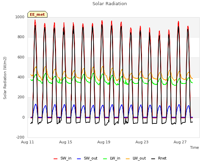Click the 800 y-axis tick label

(21, 37)
